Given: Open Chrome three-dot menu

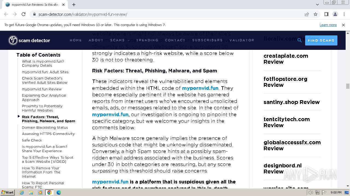Looking at the screenshot, I should 344,14.
